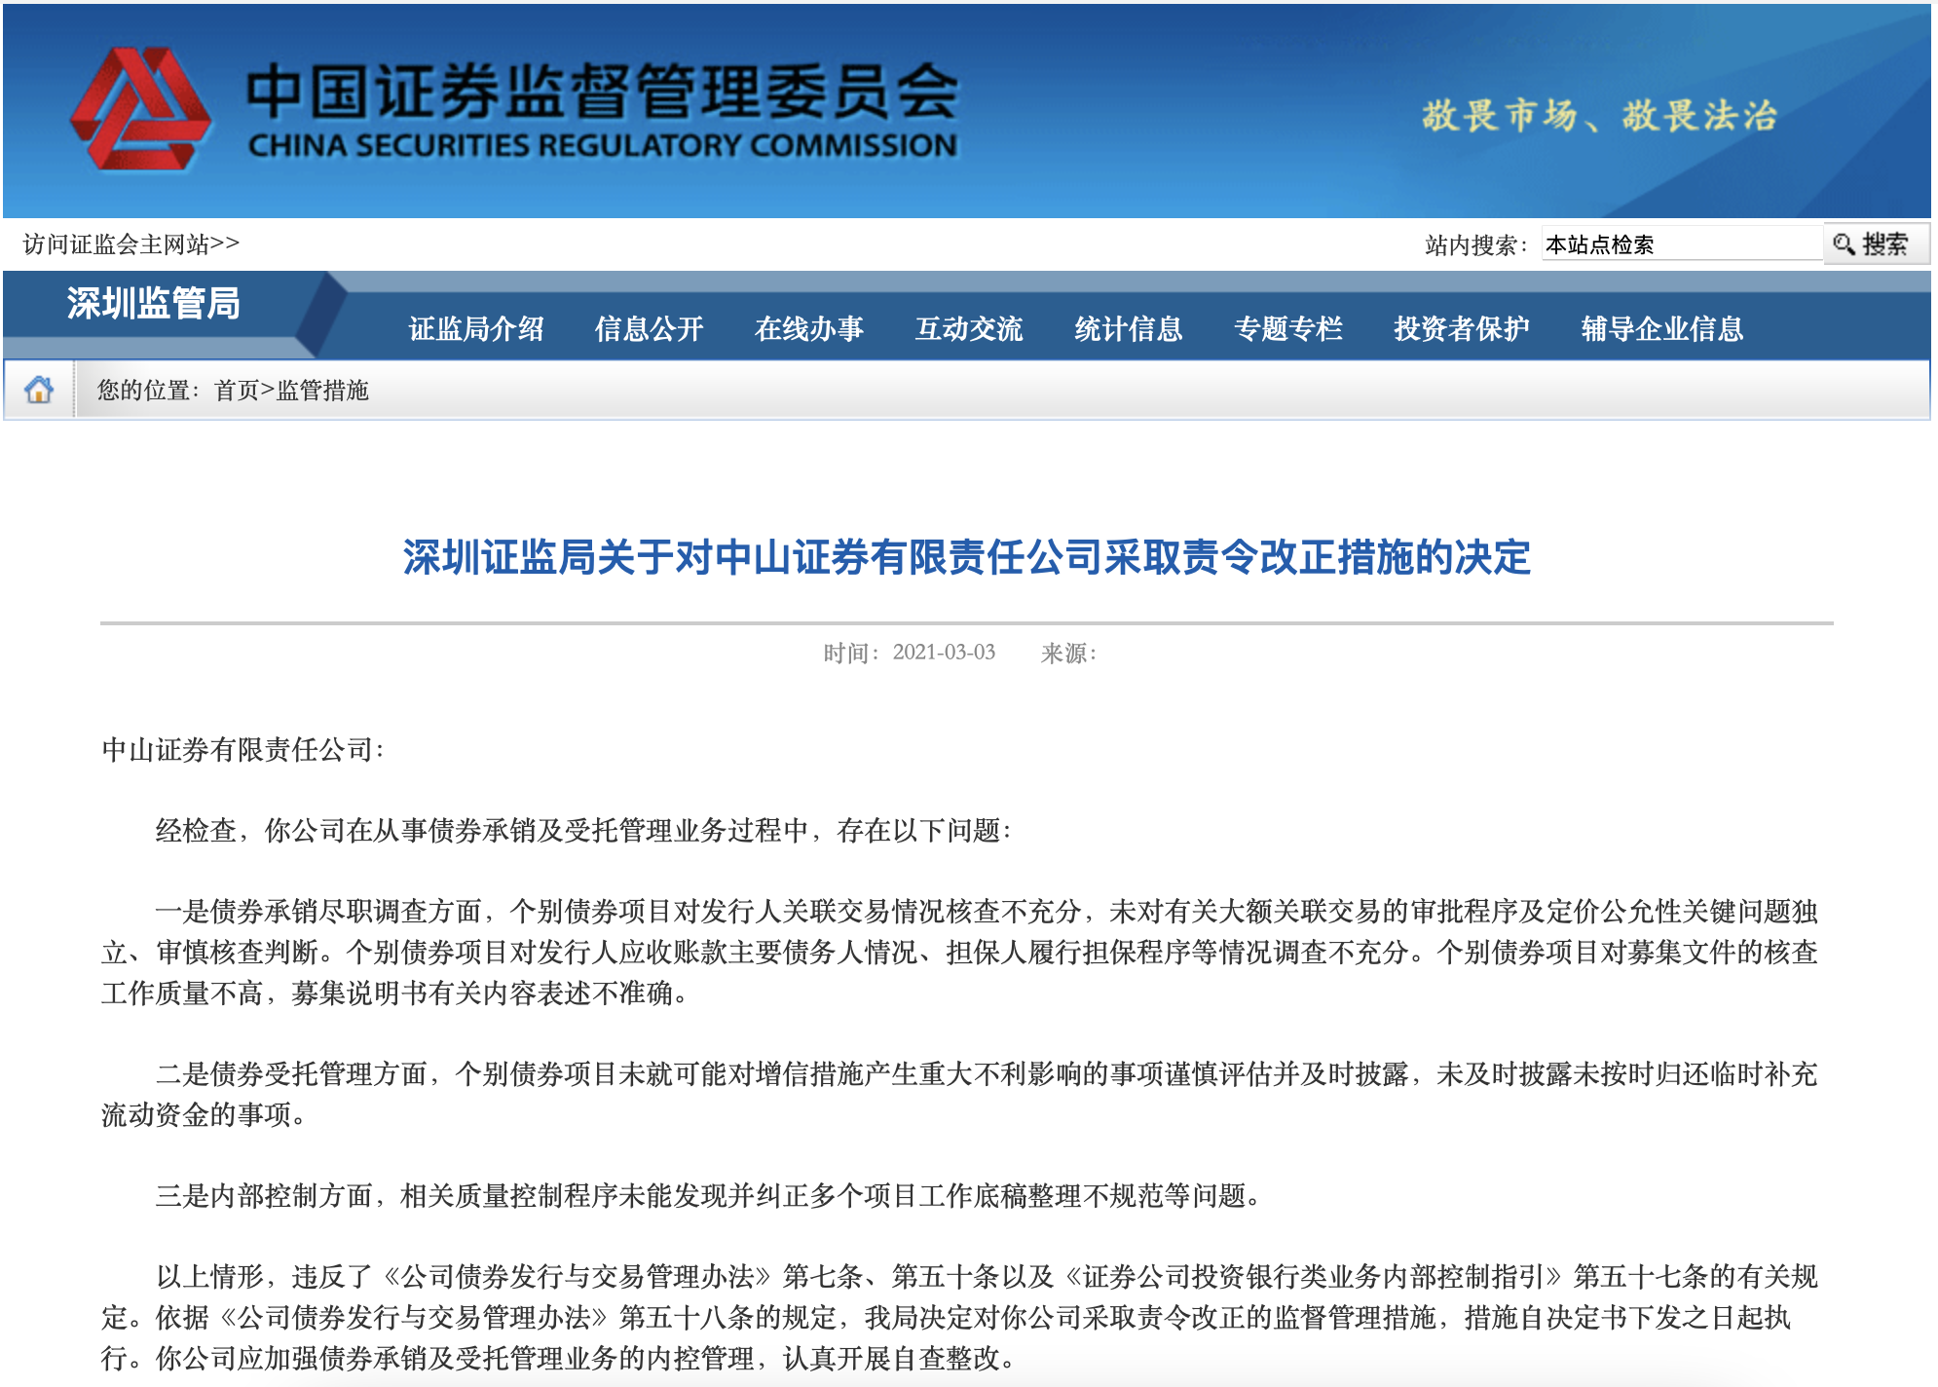This screenshot has height=1387, width=1938.
Task: Go to 监管措施 in breadcrumb
Action: [x=322, y=391]
